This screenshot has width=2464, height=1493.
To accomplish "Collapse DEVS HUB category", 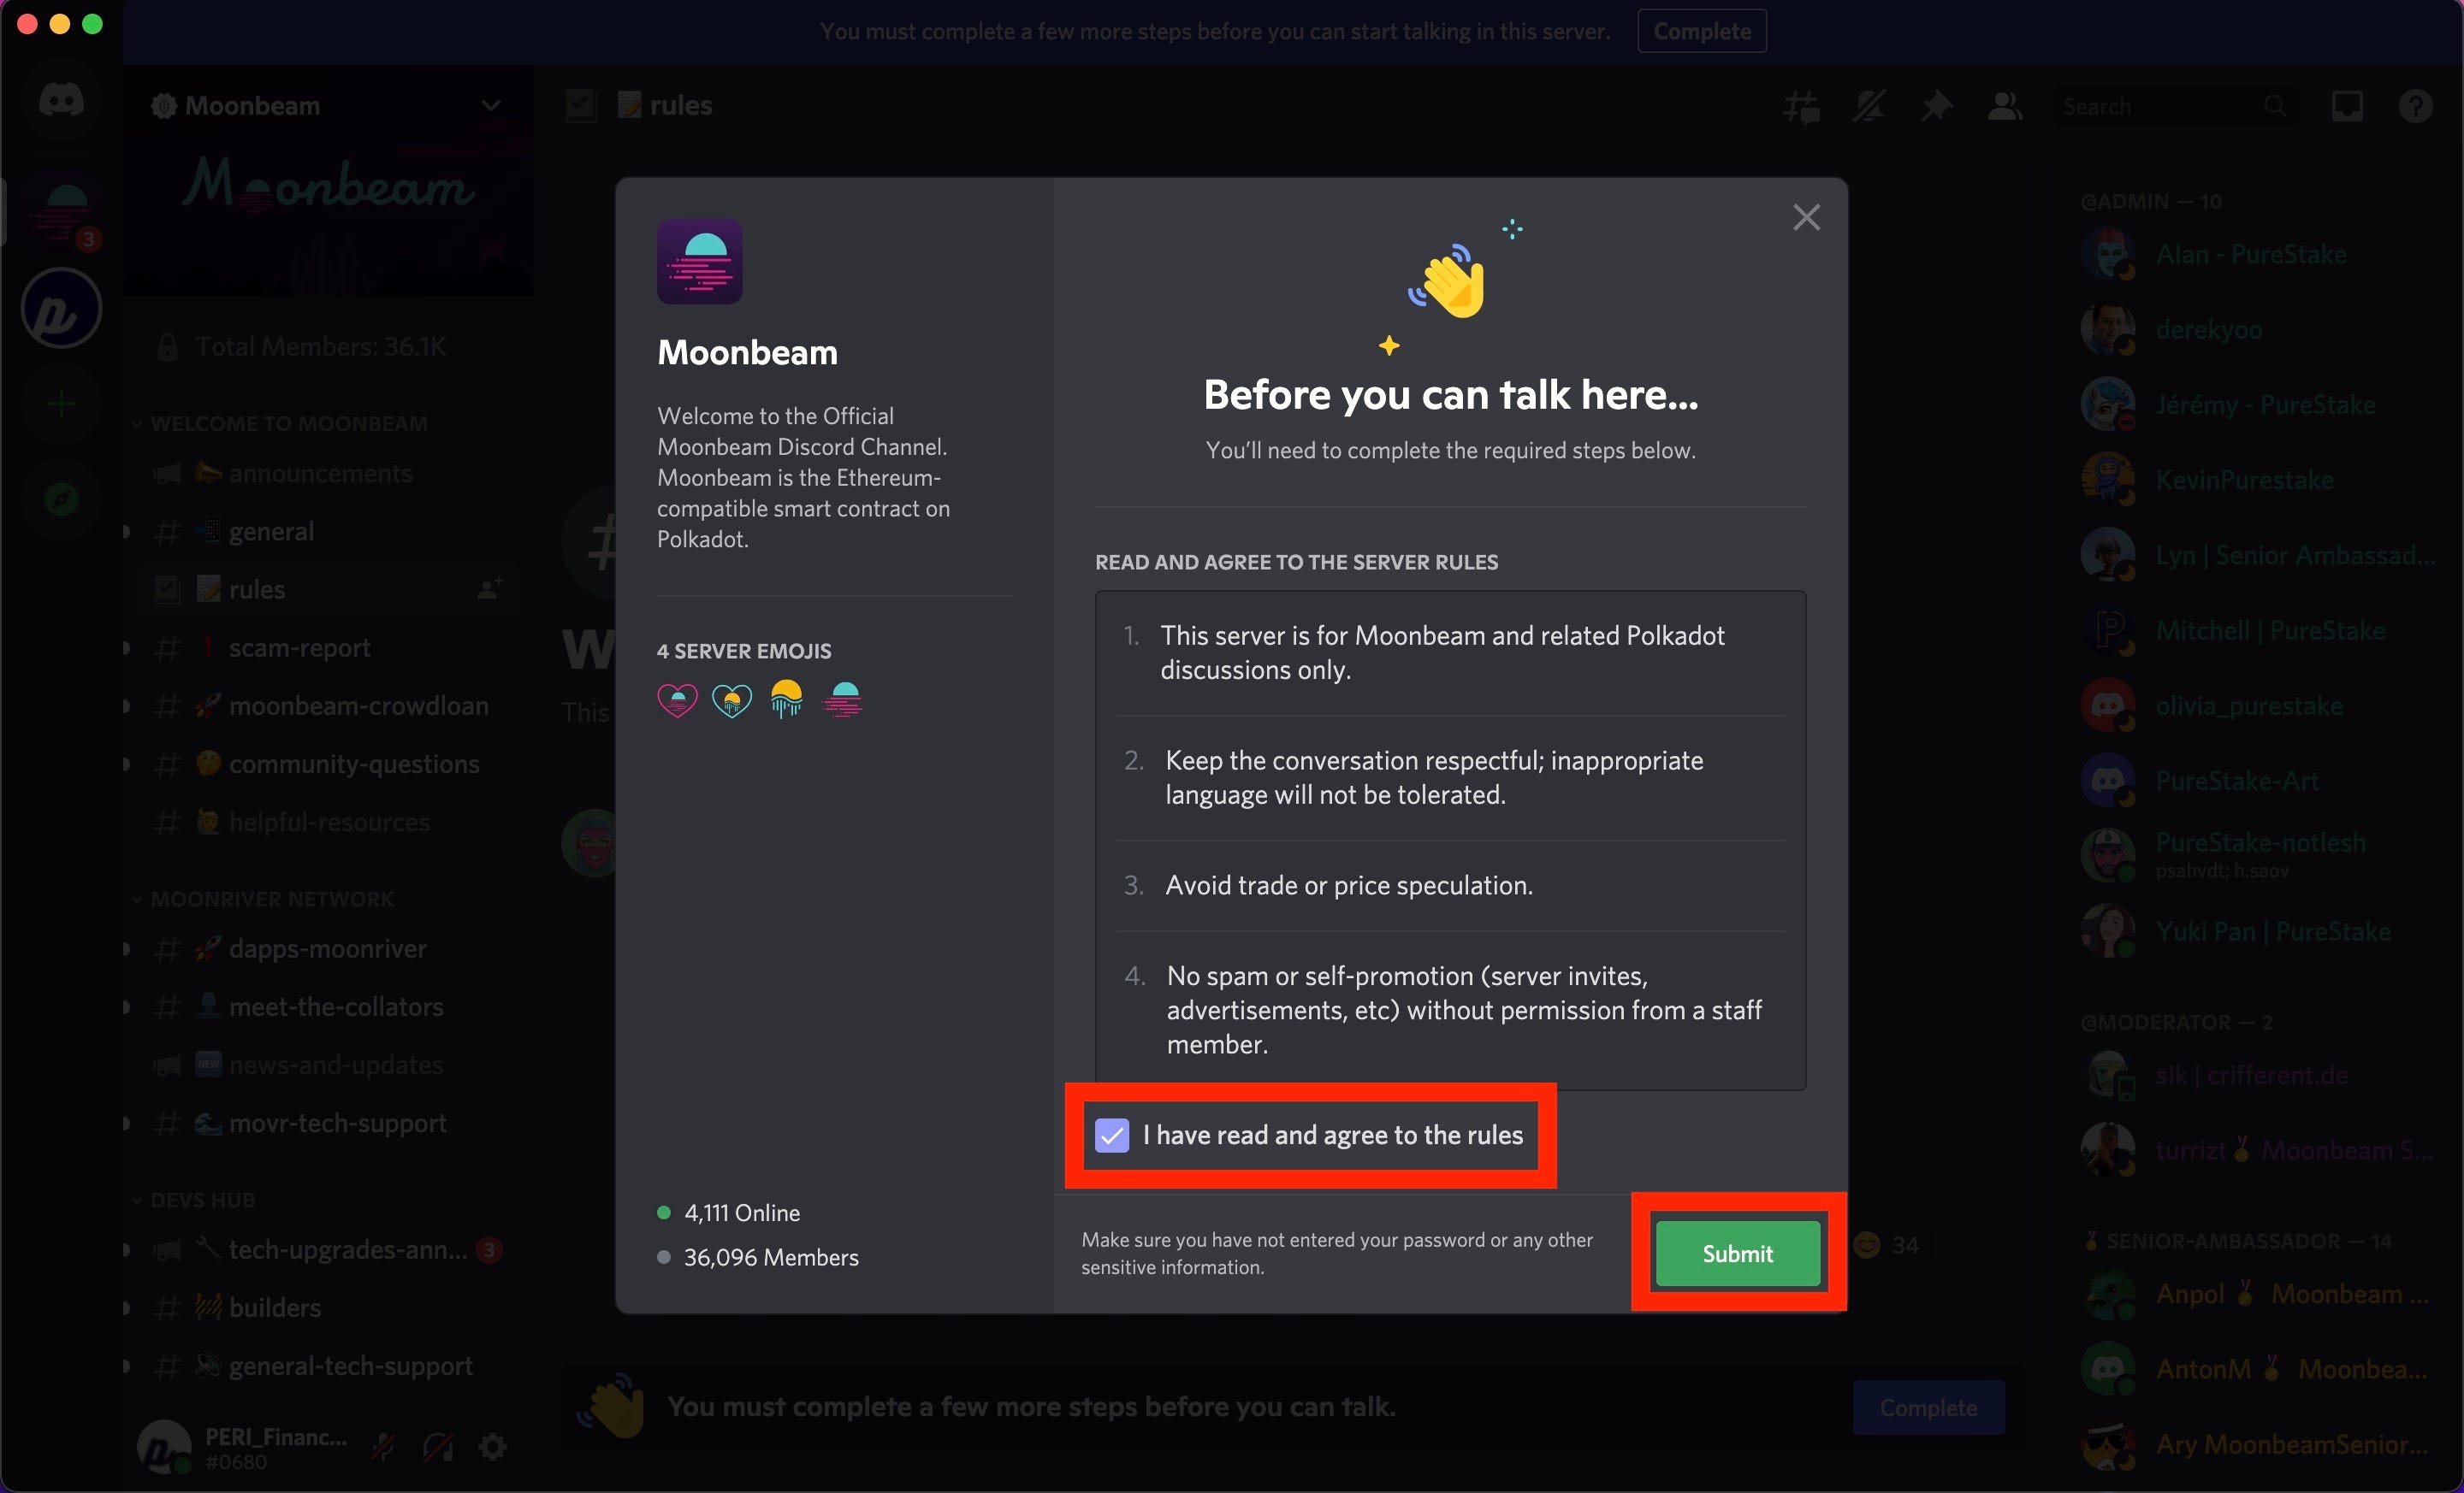I will [x=194, y=1199].
